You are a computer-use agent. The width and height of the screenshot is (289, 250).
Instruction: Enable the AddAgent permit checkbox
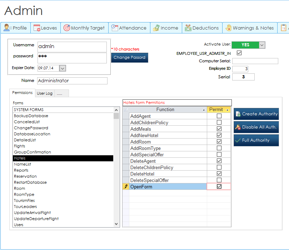click(219, 116)
